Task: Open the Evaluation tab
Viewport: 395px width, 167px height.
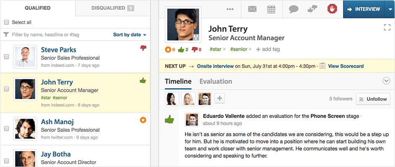Action: pos(216,81)
